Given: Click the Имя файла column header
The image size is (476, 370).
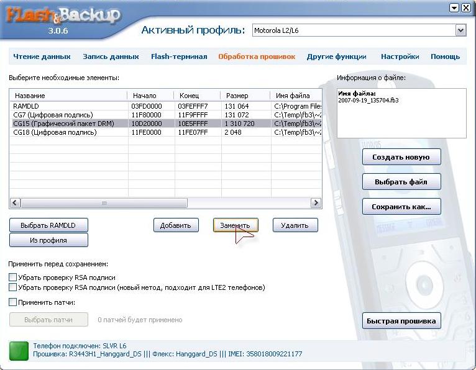Looking at the screenshot, I should click(296, 96).
